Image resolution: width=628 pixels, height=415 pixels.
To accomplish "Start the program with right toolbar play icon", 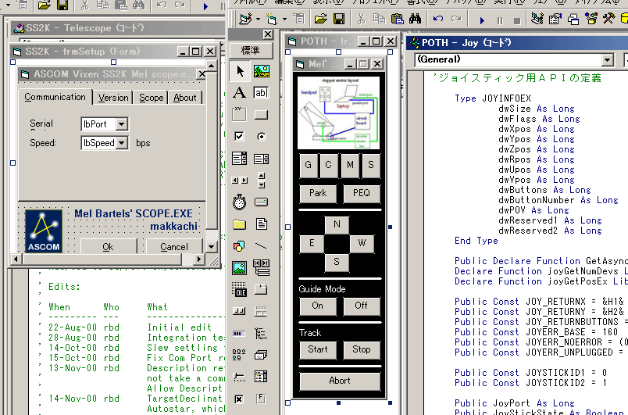I will point(482,20).
